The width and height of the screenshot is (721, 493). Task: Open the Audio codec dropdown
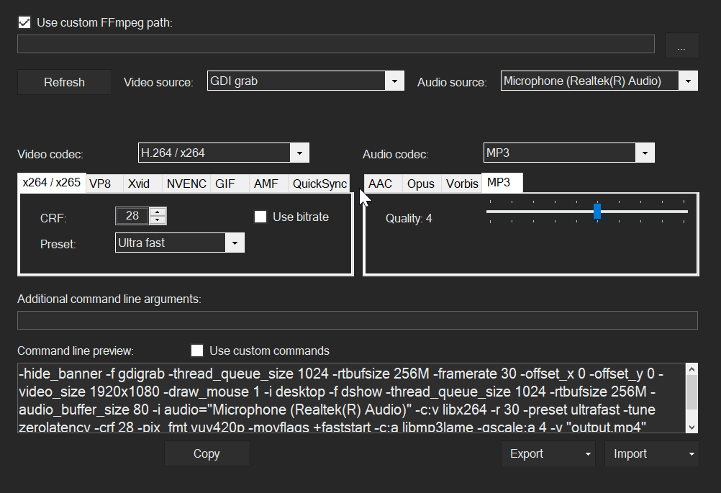pyautogui.click(x=645, y=152)
